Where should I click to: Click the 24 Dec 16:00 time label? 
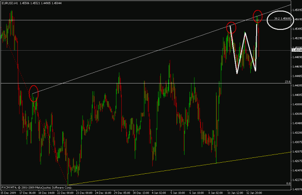click(x=103, y=193)
